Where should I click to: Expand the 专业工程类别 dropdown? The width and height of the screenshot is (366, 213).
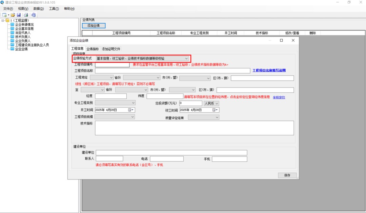click(x=133, y=103)
